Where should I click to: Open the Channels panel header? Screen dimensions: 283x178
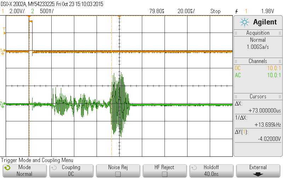click(258, 61)
